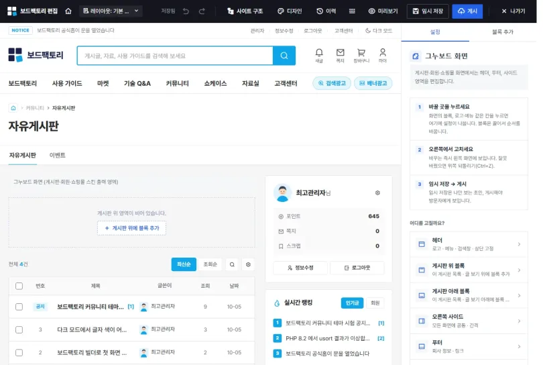Expand the 오른쪽 사이드 settings row

point(469,321)
